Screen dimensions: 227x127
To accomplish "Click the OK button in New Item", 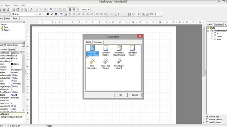I will [121, 95].
